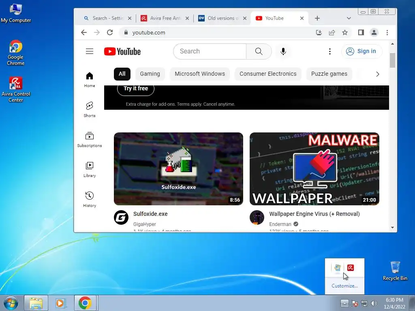Image resolution: width=415 pixels, height=311 pixels.
Task: Open My Computer desktop icon
Action: 16,13
